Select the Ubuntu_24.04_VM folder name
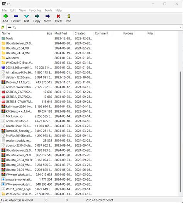Image resolution: width=183 pixels, height=203 pixels. (x=18, y=53)
